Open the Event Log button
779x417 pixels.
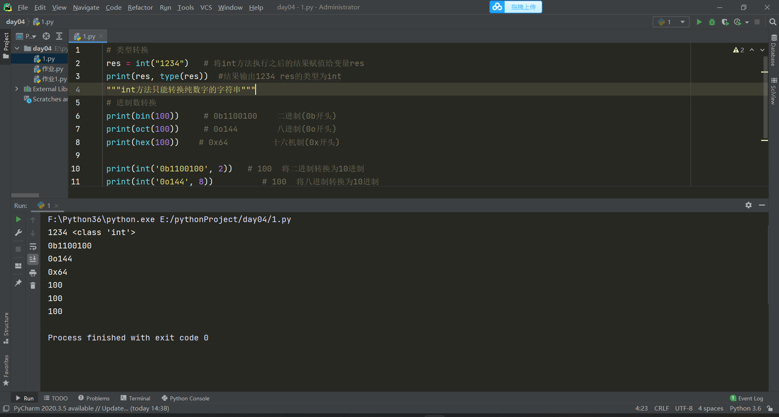(747, 398)
